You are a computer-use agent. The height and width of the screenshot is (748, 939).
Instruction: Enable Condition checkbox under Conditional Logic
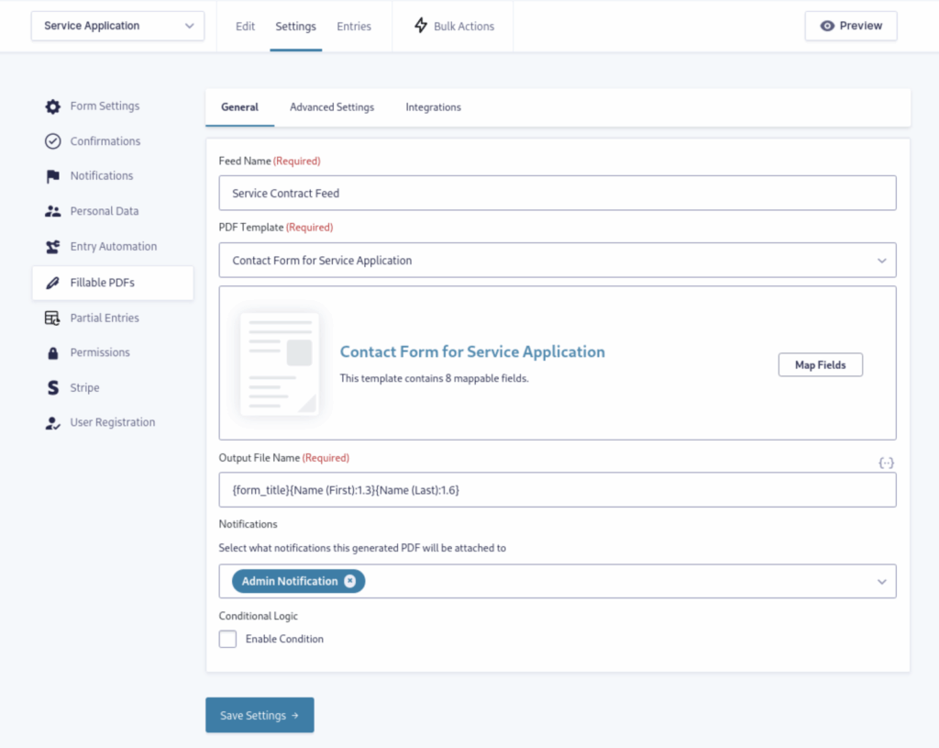coord(227,639)
